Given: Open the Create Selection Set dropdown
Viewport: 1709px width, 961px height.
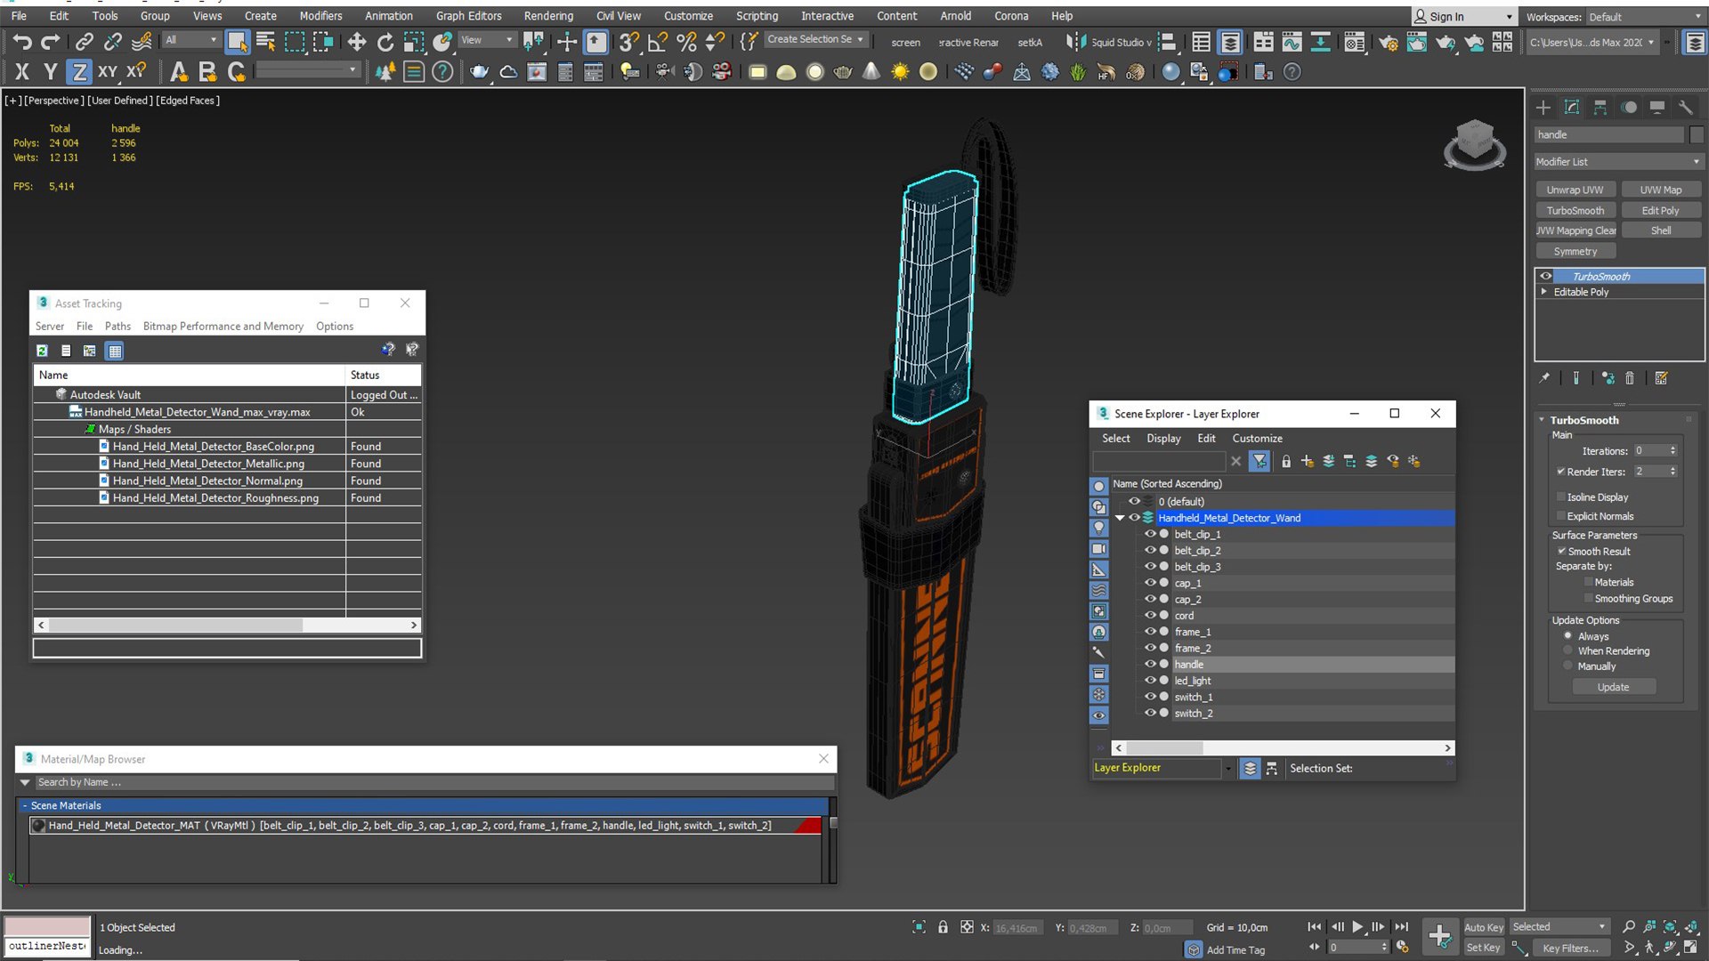Looking at the screenshot, I should [x=815, y=40].
